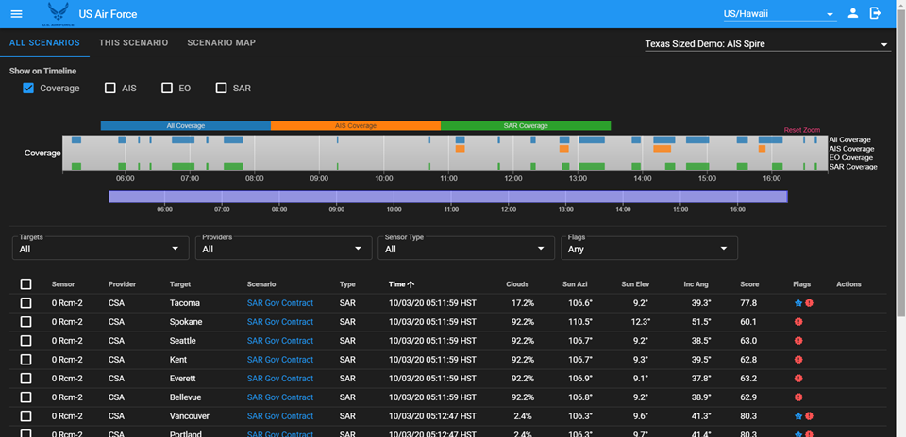Viewport: 906px width, 437px height.
Task: Click the blue star flag on Vancouver row
Action: (798, 416)
